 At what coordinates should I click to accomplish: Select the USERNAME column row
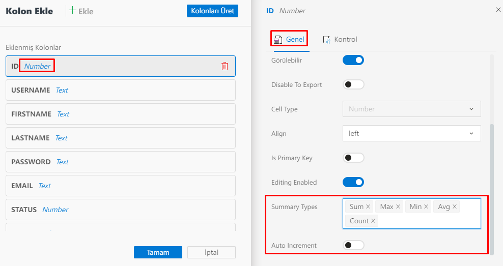click(120, 90)
